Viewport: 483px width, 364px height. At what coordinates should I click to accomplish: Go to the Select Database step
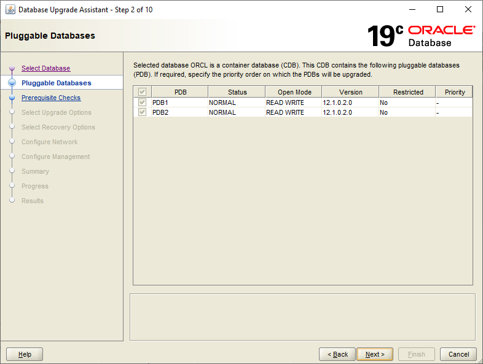pyautogui.click(x=46, y=68)
